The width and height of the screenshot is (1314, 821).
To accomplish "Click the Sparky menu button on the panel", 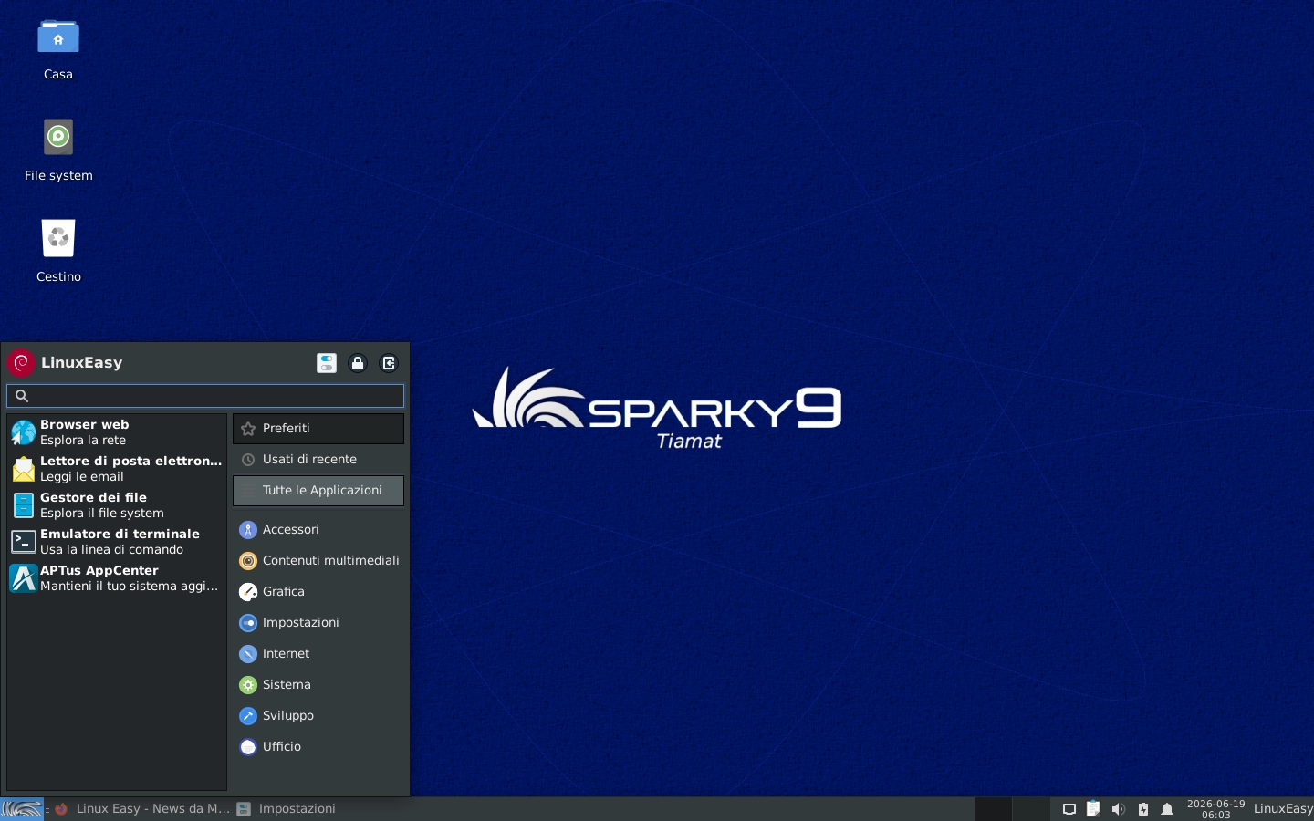I will click(22, 809).
